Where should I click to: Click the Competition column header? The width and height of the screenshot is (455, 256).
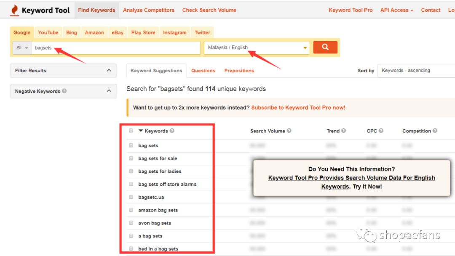point(416,131)
